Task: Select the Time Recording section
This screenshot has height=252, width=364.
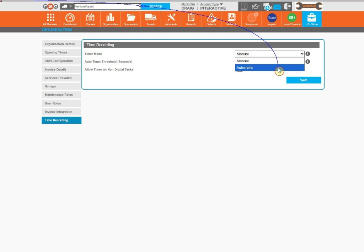Action: pos(61,120)
